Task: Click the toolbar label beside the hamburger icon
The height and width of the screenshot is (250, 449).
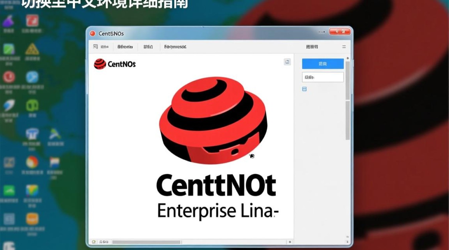Action: (x=312, y=47)
